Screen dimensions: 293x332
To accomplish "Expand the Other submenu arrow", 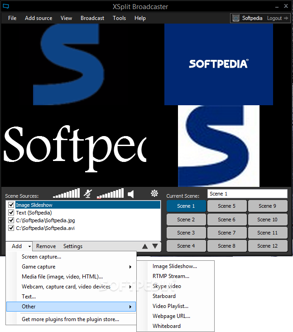I will pyautogui.click(x=130, y=307).
